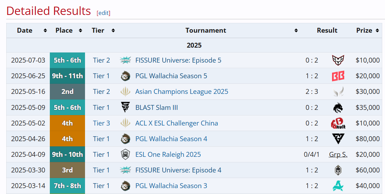The height and width of the screenshot is (194, 385).
Task: Click the BetBoom team logo in PGL Wallachia Season 5 row
Action: (x=338, y=76)
